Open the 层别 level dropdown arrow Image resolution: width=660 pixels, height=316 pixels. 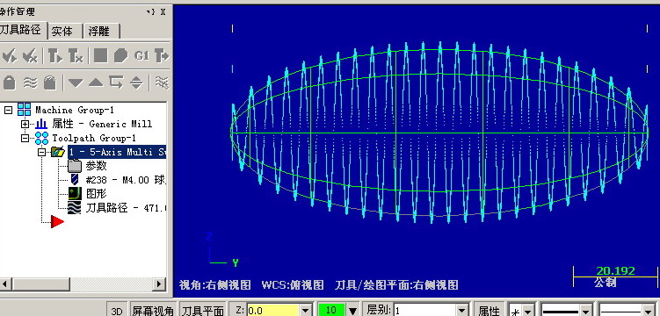[462, 311]
